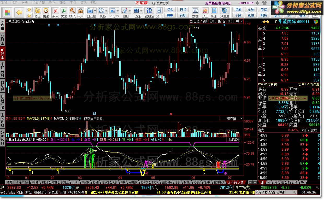Click the 数据 PE data icon
Screen dimensions: 324x200
tap(195, 10)
